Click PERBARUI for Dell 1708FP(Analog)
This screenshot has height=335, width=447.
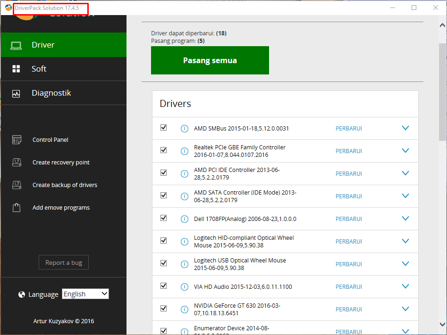pos(349,219)
